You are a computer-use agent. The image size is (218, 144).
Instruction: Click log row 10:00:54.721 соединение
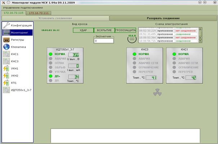[x=168, y=41]
